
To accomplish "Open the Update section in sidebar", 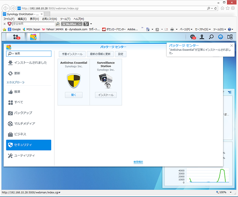I will pyautogui.click(x=29, y=73).
